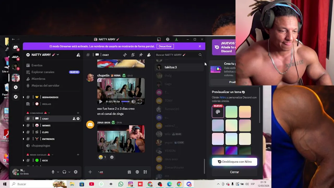Toggle the laughing emoji reaction count
The image size is (334, 188).
pos(102,157)
